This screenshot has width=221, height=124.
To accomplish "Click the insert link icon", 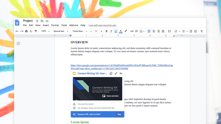I will click(x=132, y=31).
